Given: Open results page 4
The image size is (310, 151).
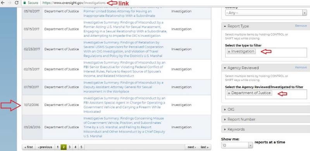Looking at the screenshot, I should pos(75,147).
